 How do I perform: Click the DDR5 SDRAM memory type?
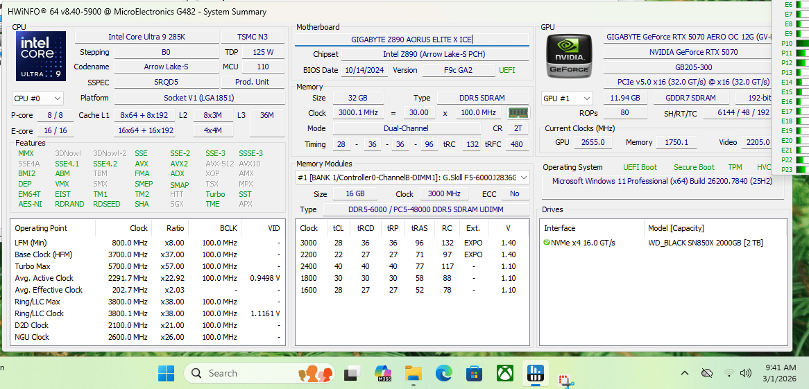[x=482, y=98]
